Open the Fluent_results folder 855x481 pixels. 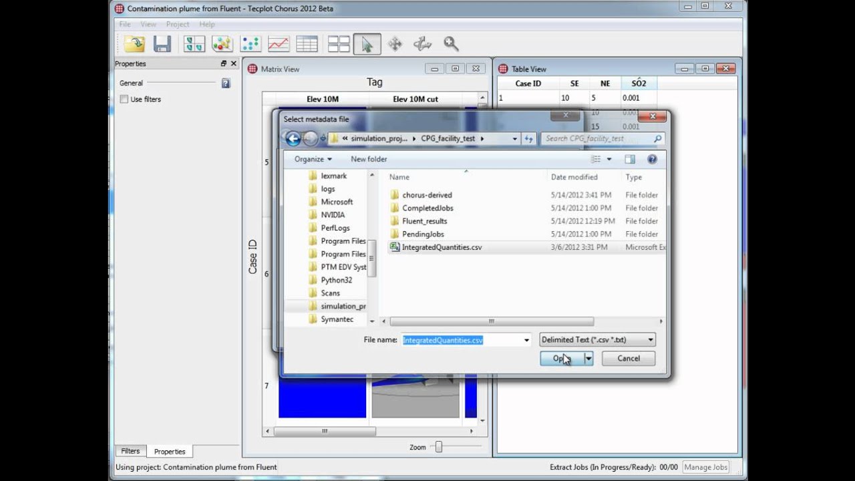point(425,221)
